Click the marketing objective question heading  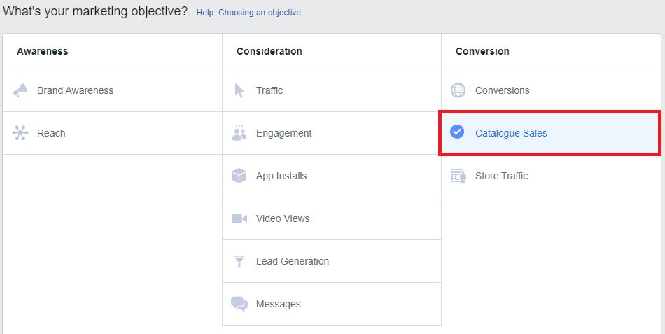click(x=95, y=11)
